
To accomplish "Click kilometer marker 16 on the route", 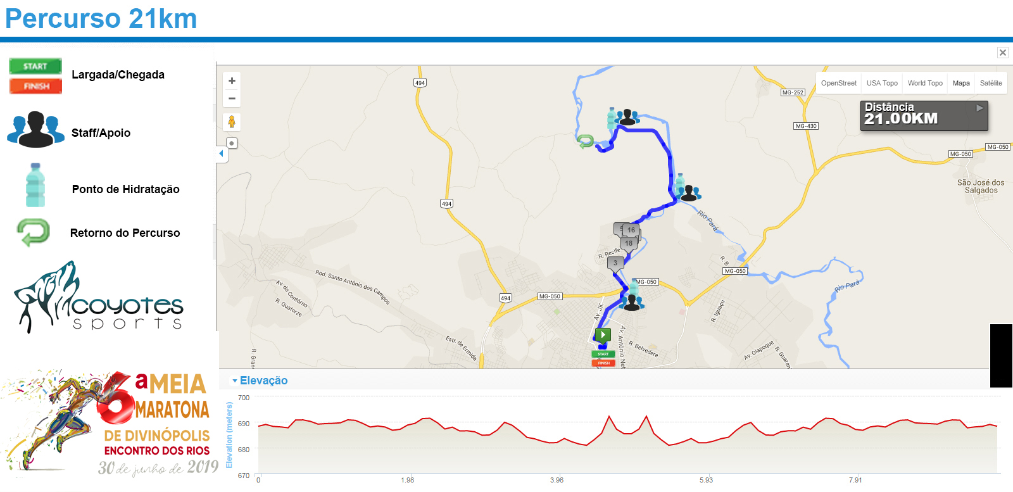I will pos(631,230).
